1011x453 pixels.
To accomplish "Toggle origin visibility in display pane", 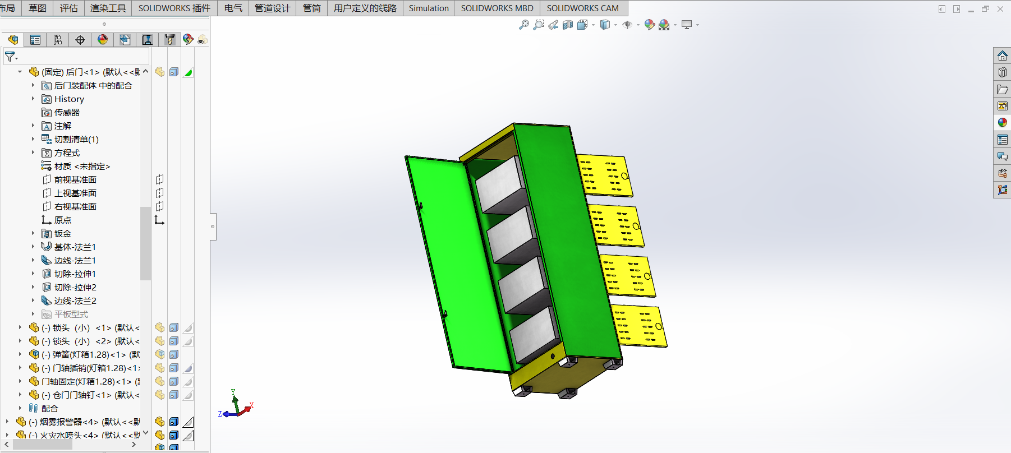I will [x=160, y=220].
